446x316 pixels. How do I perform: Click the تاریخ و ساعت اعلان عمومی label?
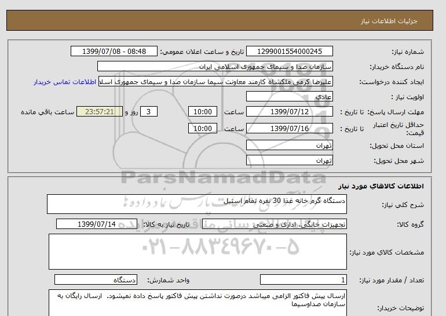pos(202,52)
